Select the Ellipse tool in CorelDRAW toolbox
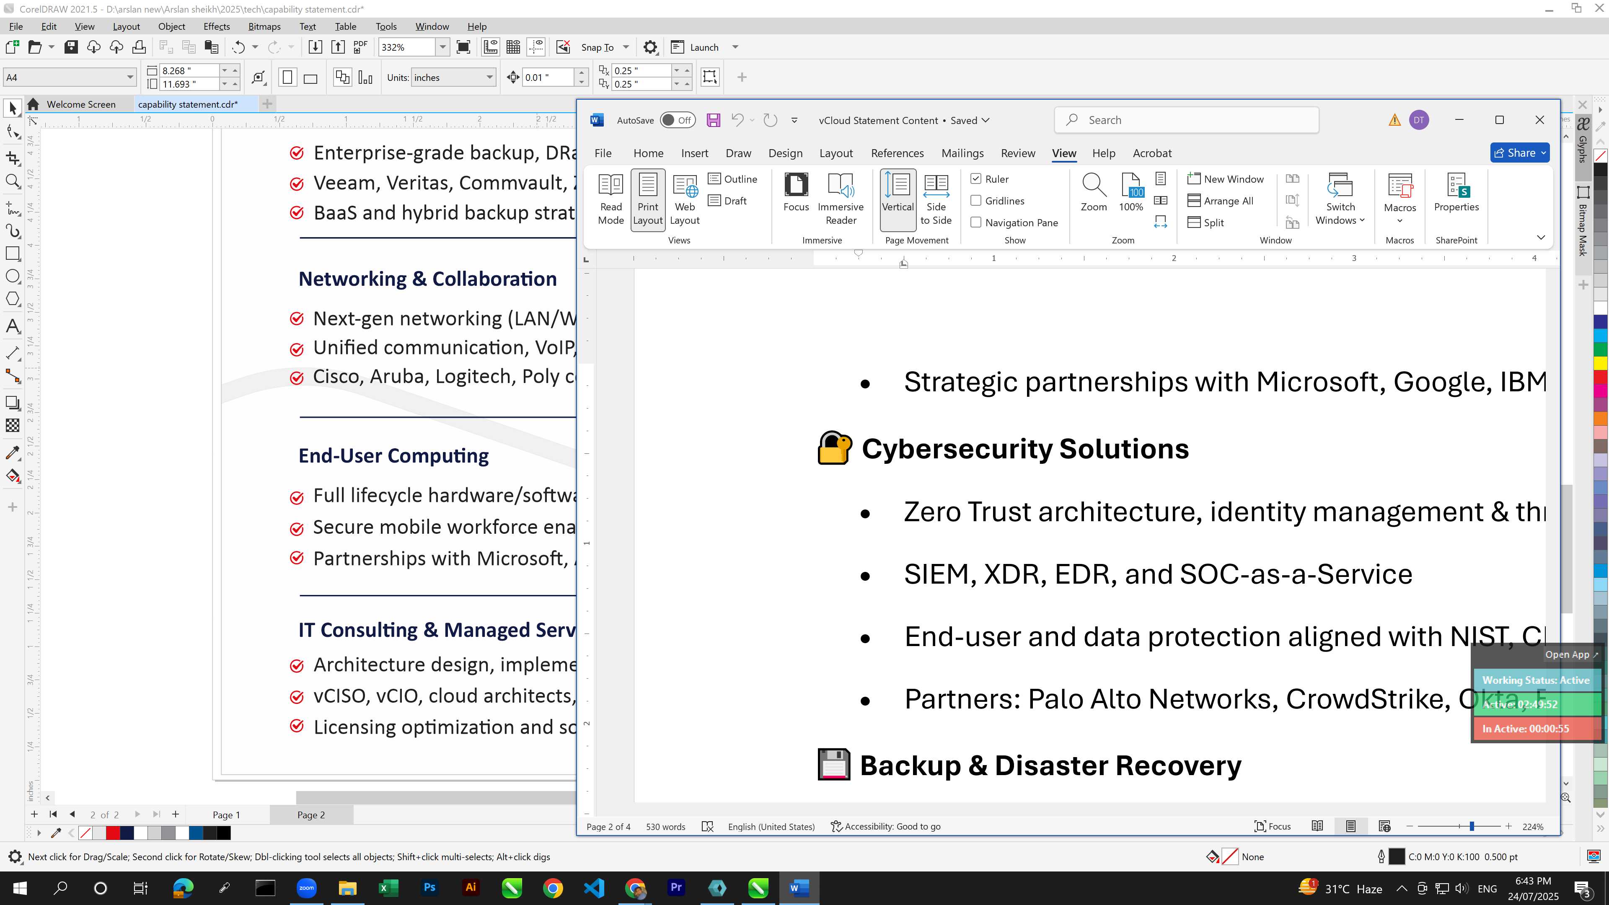This screenshot has height=905, width=1609. [13, 276]
